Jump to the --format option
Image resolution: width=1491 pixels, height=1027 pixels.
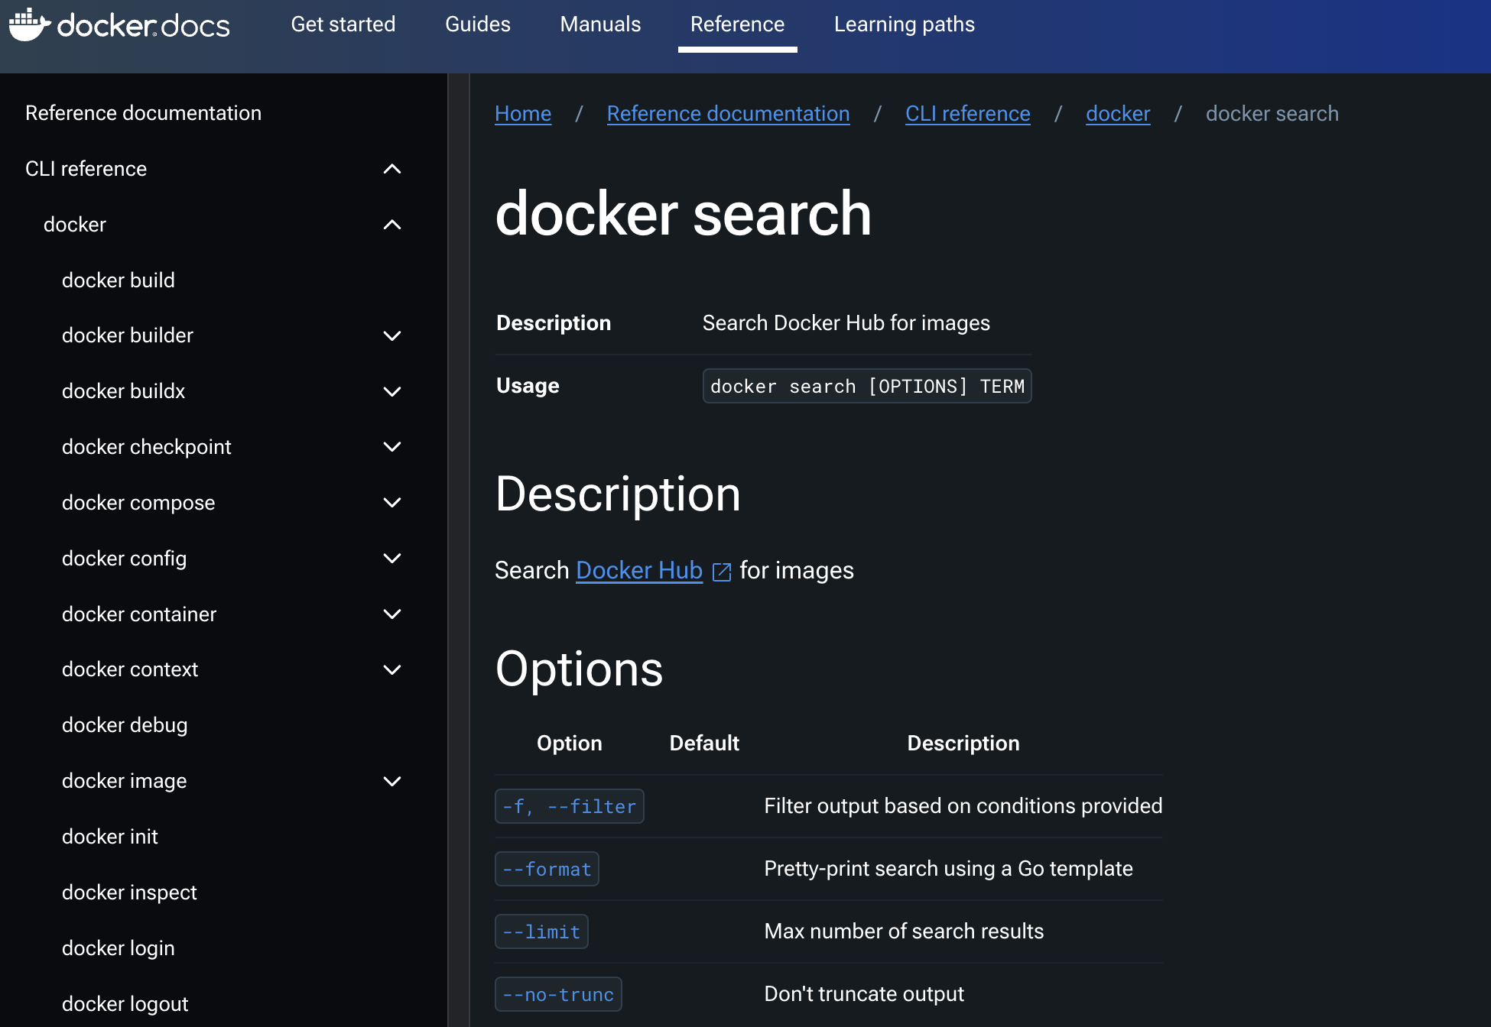[x=547, y=869]
